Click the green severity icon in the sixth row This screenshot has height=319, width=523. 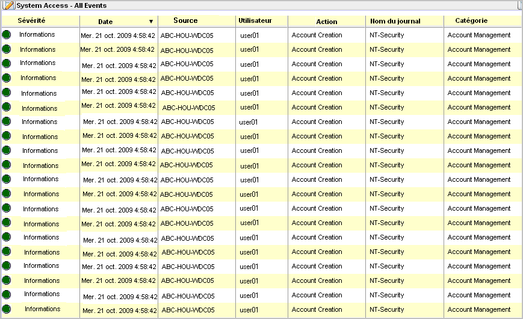coord(7,107)
